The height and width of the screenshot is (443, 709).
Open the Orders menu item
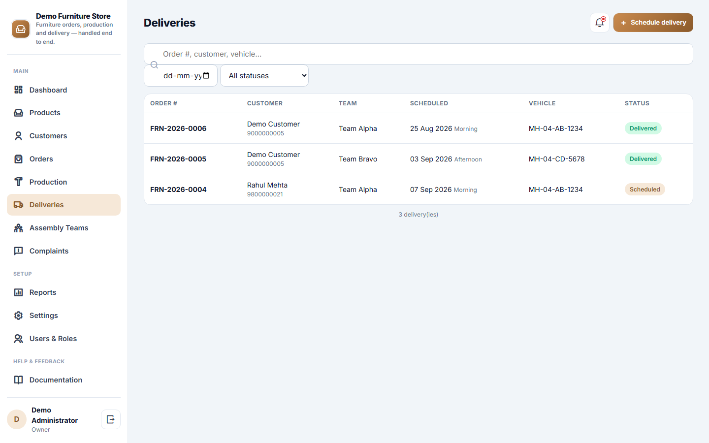click(x=64, y=159)
